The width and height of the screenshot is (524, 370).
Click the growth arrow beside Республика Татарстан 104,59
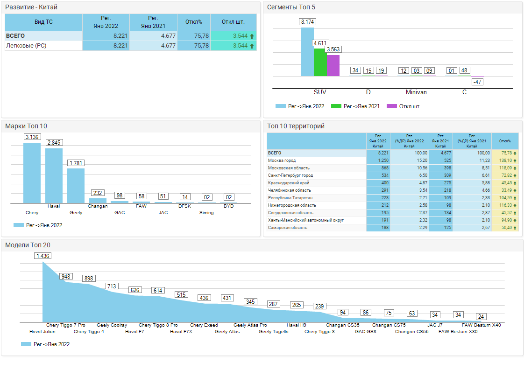515,198
